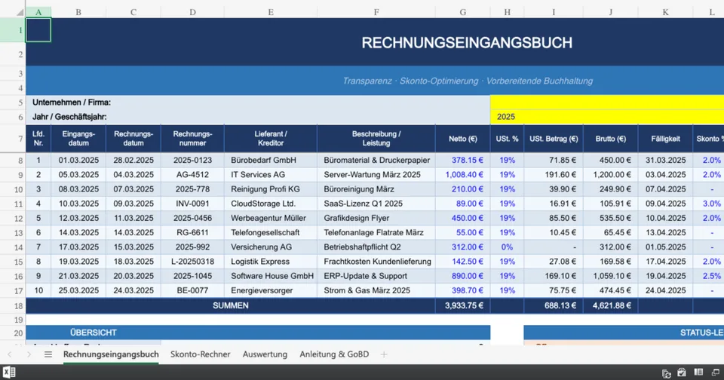
Task: Click the 'Jahr / Geschäftsjahr:' label
Action: [x=69, y=117]
